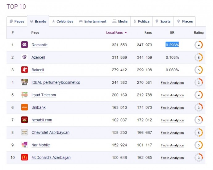Switch to the Entertainment tab
This screenshot has height=170, width=213.
93,22
